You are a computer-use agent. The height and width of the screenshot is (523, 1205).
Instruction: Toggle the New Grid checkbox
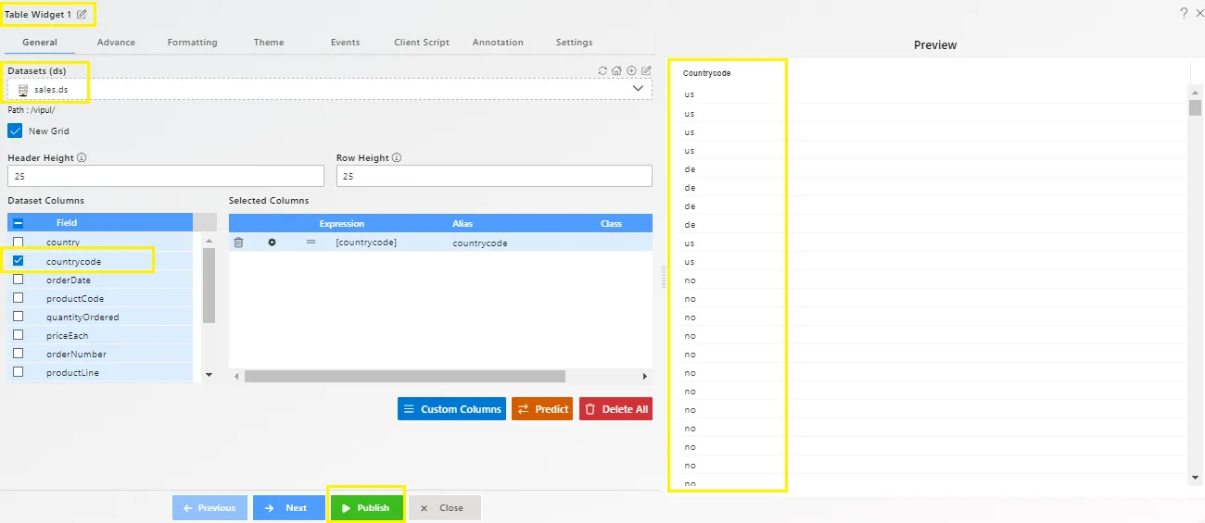(15, 131)
